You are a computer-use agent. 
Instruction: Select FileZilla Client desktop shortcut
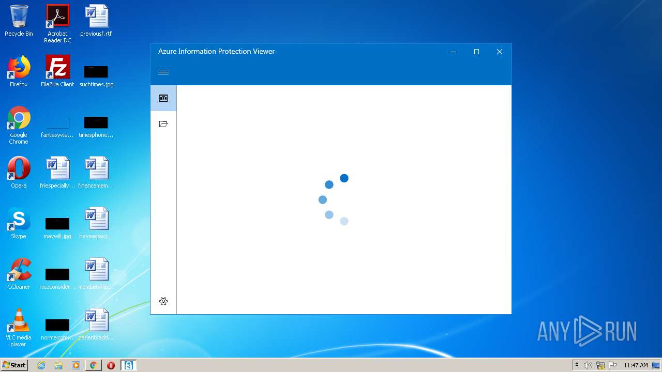point(57,71)
